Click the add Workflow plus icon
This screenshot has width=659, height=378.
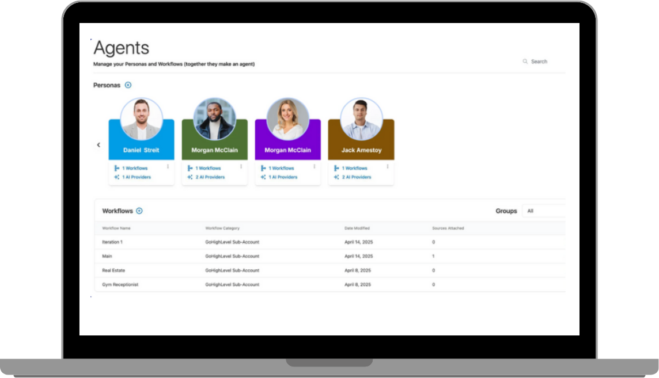pos(139,211)
